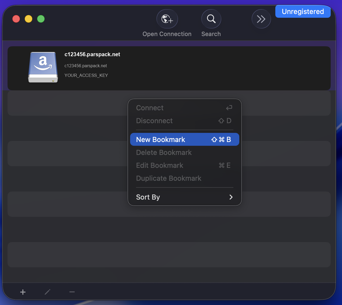Click the plus add-bookmark icon at the bottom

pos(23,292)
